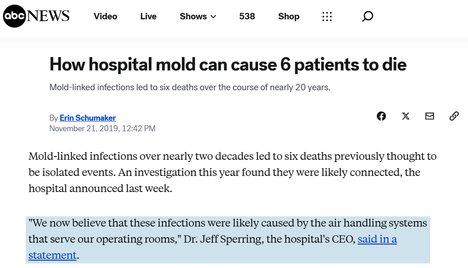The width and height of the screenshot is (468, 268).
Task: Open the author page for Erin Schumaker
Action: [x=88, y=118]
